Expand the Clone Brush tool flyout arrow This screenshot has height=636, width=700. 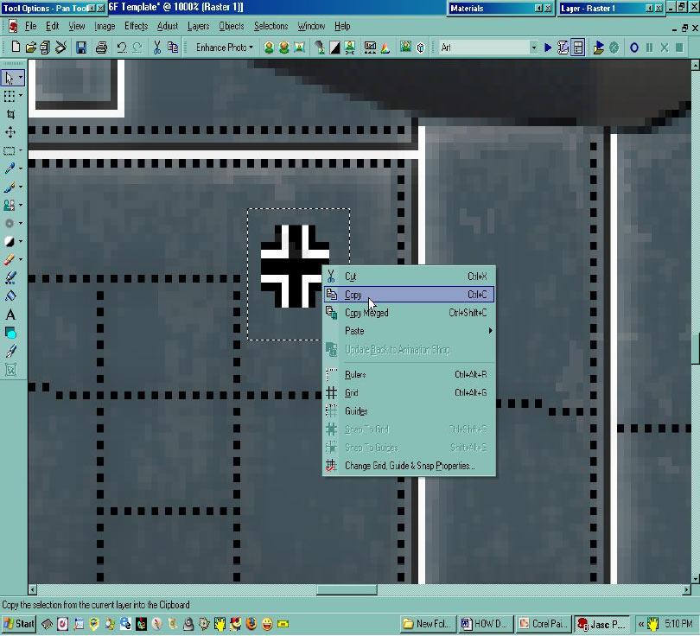click(x=21, y=205)
